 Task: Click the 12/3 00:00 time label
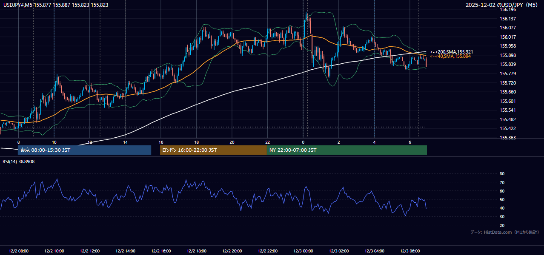click(x=303, y=251)
